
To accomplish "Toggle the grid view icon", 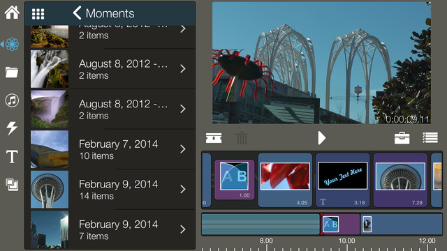I will pos(38,14).
